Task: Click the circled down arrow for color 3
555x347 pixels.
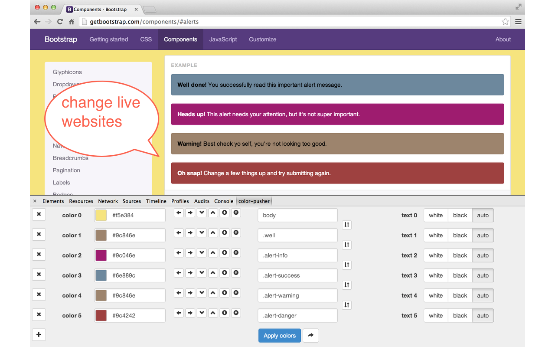Action: (224, 272)
